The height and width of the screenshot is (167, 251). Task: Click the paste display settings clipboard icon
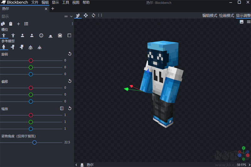[11, 24]
